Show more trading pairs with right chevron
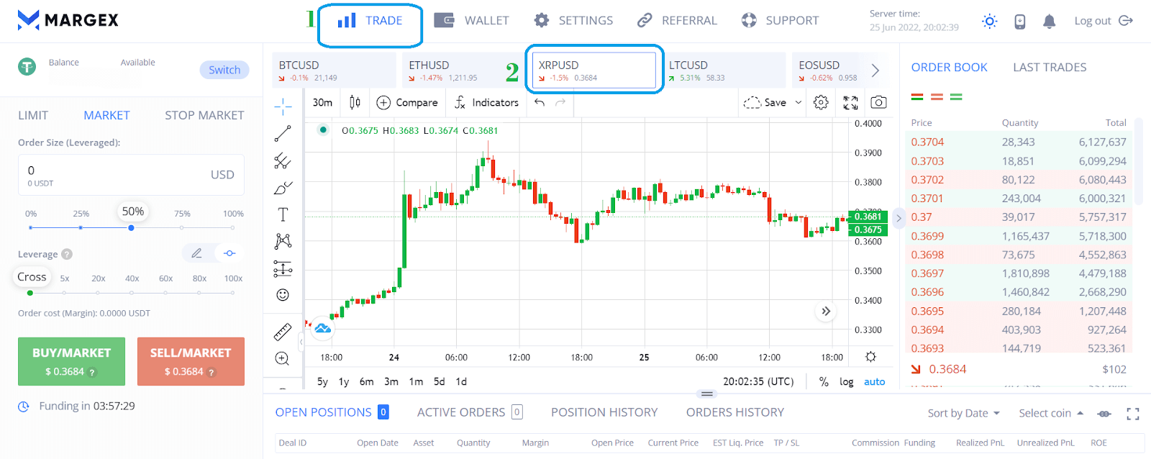The height and width of the screenshot is (459, 1151). 875,71
